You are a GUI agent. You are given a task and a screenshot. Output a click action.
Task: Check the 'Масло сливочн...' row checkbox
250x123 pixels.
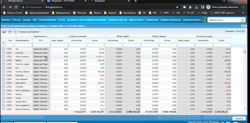3,57
